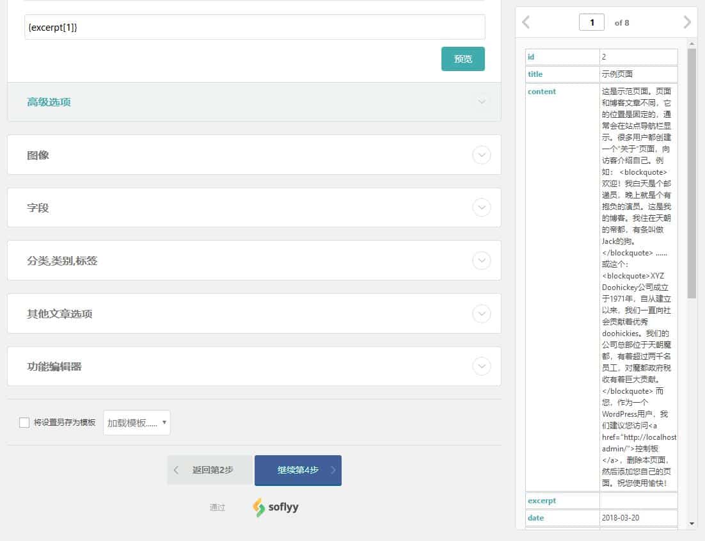Open the 功能编辑器 panel chevron

(481, 366)
